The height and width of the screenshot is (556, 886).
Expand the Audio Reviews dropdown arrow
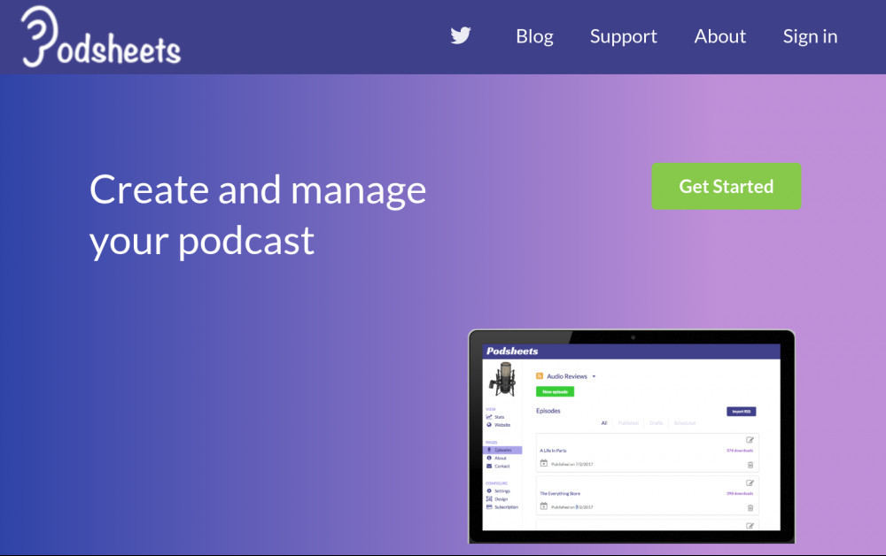(594, 376)
